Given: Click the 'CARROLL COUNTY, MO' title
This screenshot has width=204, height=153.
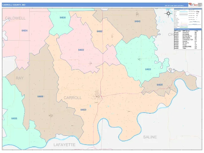Looking at the screenshot, I should [x=14, y=5].
